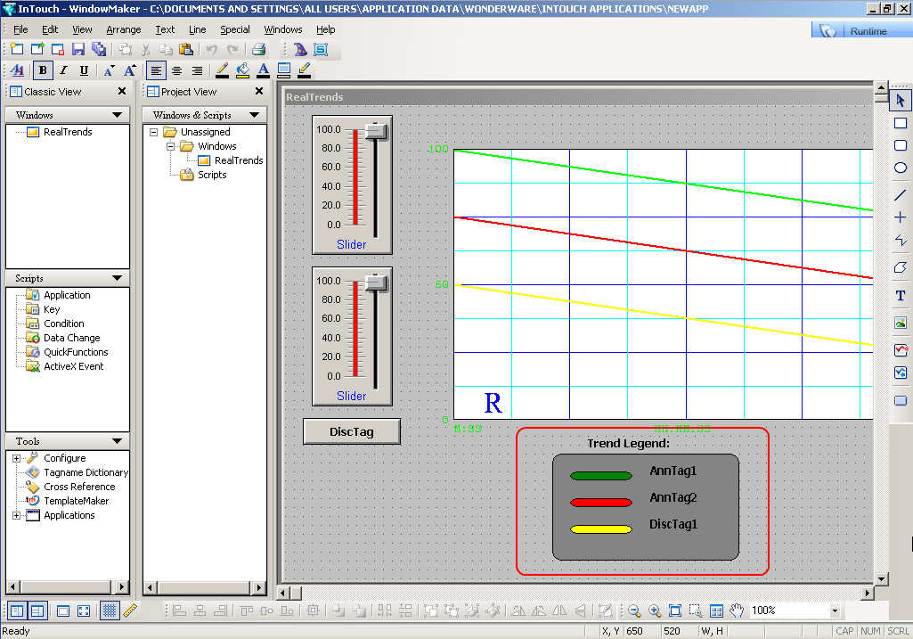Open the File menu
913x639 pixels.
(x=20, y=29)
